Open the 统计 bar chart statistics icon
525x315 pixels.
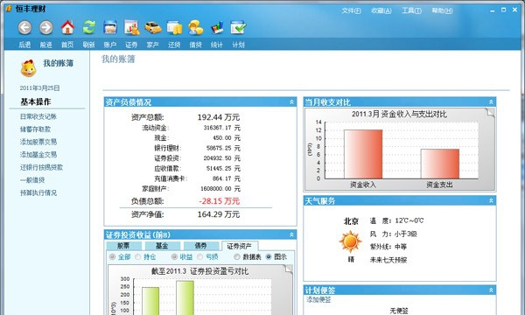tap(217, 27)
